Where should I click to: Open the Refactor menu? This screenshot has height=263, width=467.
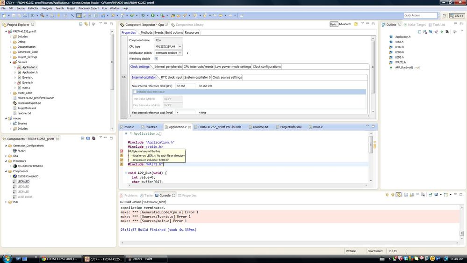tap(33, 8)
